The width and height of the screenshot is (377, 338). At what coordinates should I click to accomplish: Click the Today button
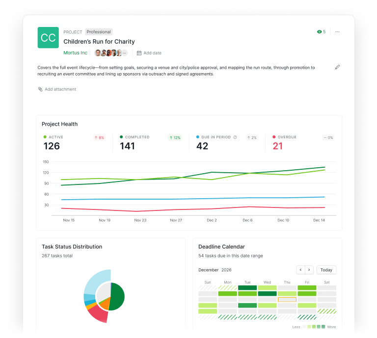326,270
